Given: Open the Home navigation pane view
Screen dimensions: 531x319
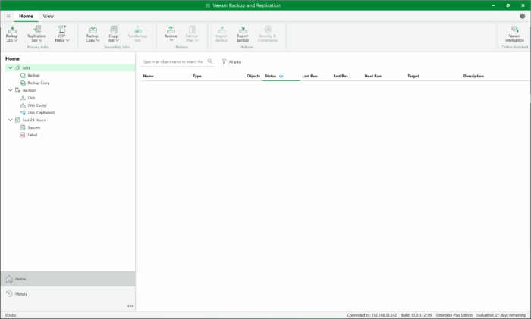Looking at the screenshot, I should pos(68,279).
